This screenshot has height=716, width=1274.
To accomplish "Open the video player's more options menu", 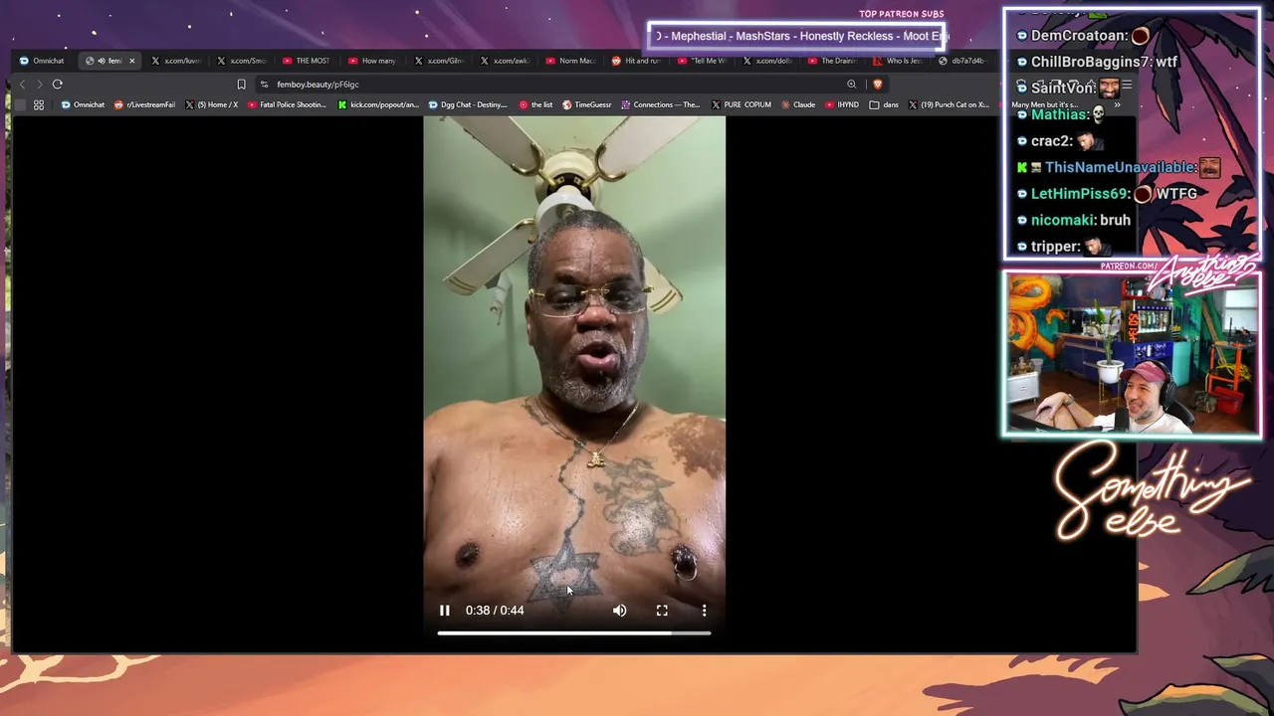I will 704,611.
